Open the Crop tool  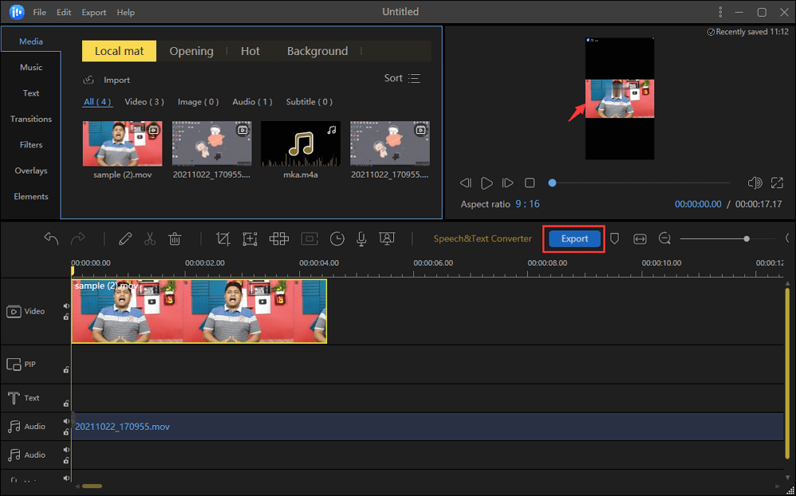[223, 239]
